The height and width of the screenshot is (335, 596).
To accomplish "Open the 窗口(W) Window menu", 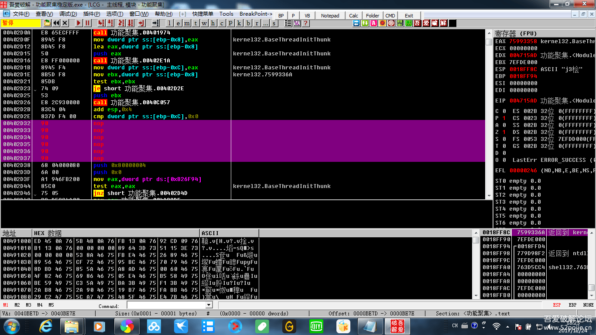I will pos(139,14).
